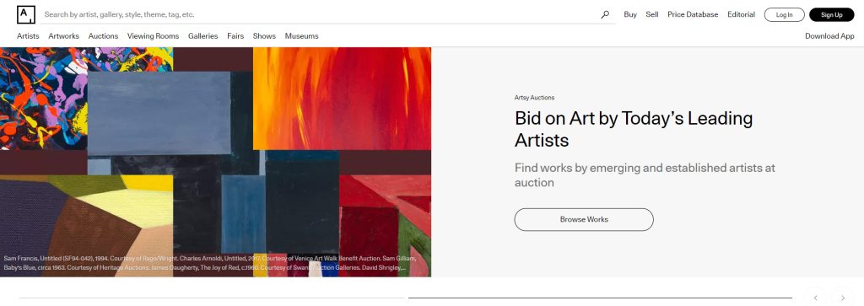Click the Browse Works button
Viewport: 864px width, 306px height.
pyautogui.click(x=584, y=219)
